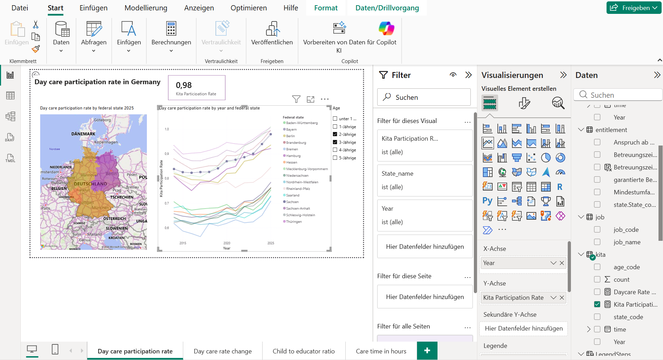
Task: Choose the Python visual icon
Action: [487, 201]
